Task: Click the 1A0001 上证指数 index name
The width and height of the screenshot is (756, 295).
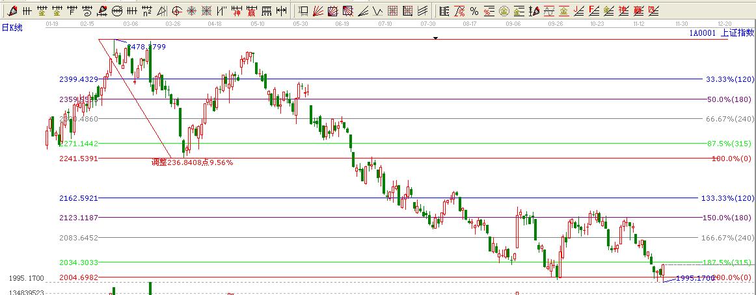Action: (x=722, y=32)
